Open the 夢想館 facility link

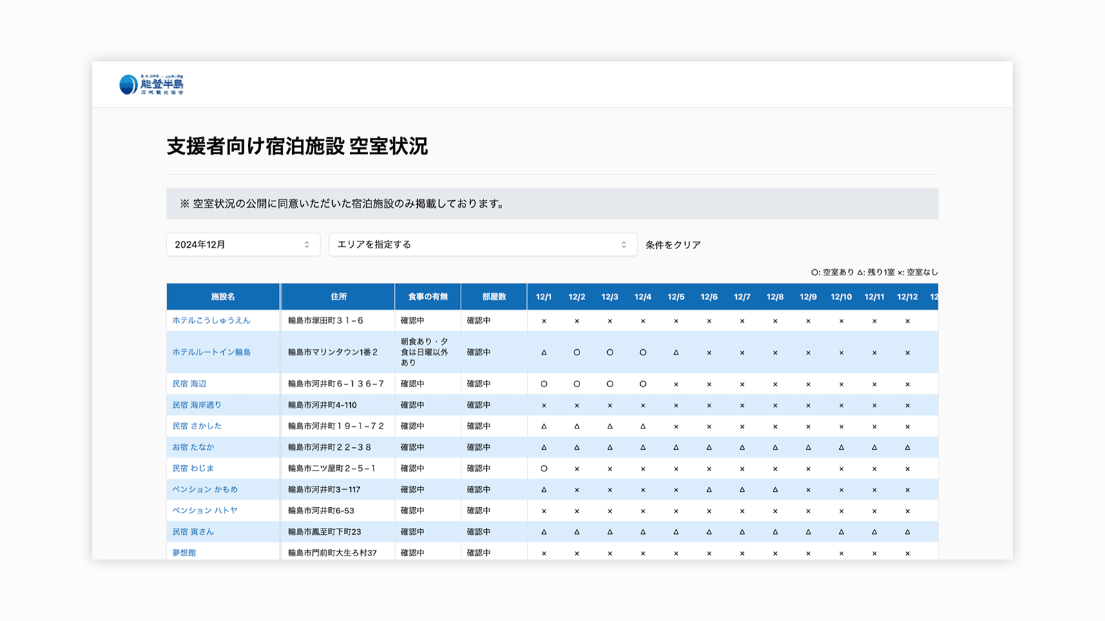click(184, 553)
